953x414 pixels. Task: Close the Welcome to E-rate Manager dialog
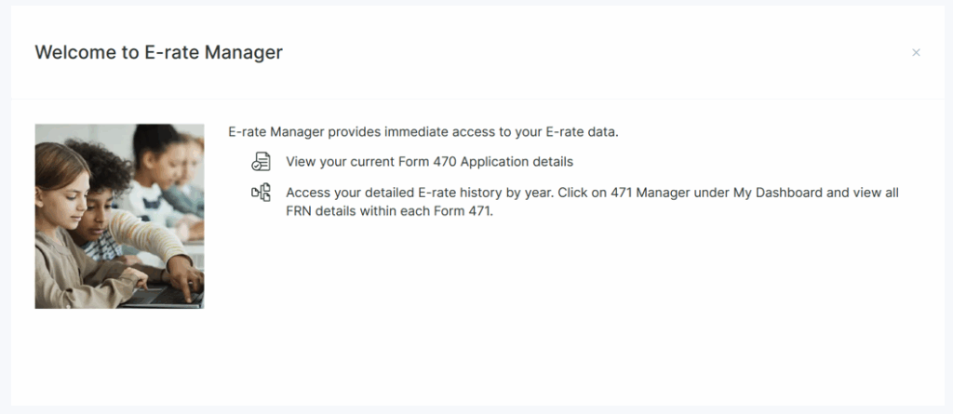pos(916,53)
